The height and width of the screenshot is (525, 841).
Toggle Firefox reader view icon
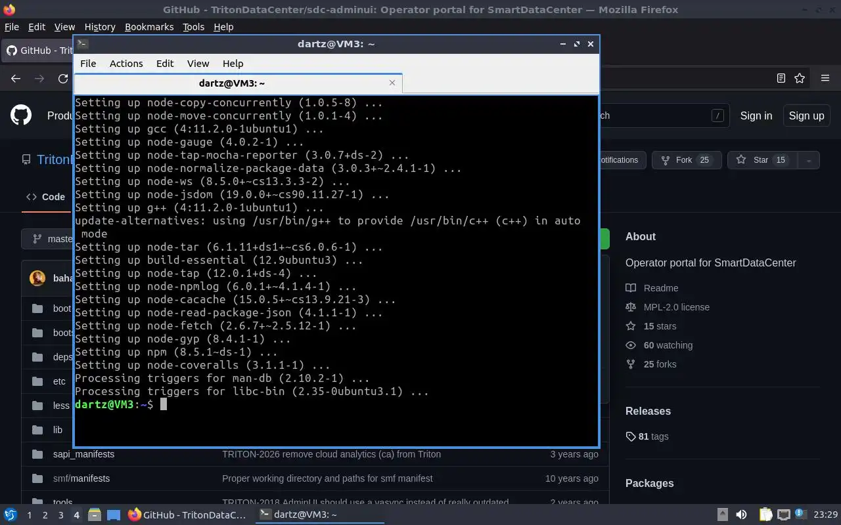coord(781,78)
